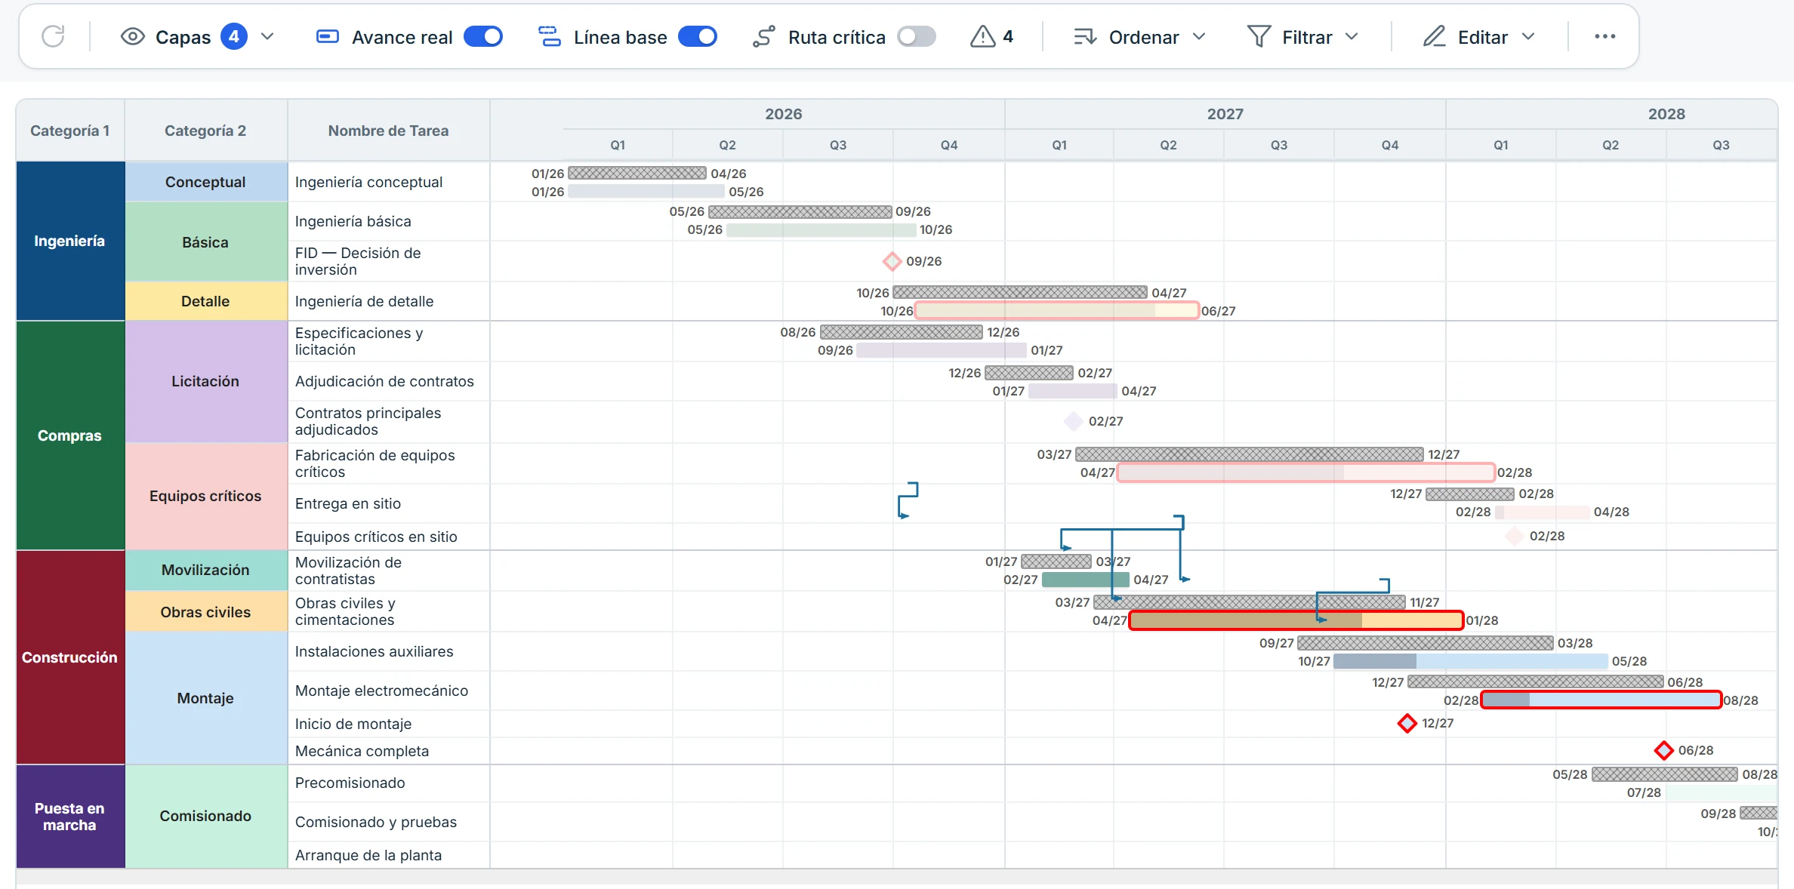Screen dimensions: 1794x889
Task: Click the Ruta crítica path icon
Action: [x=763, y=36]
